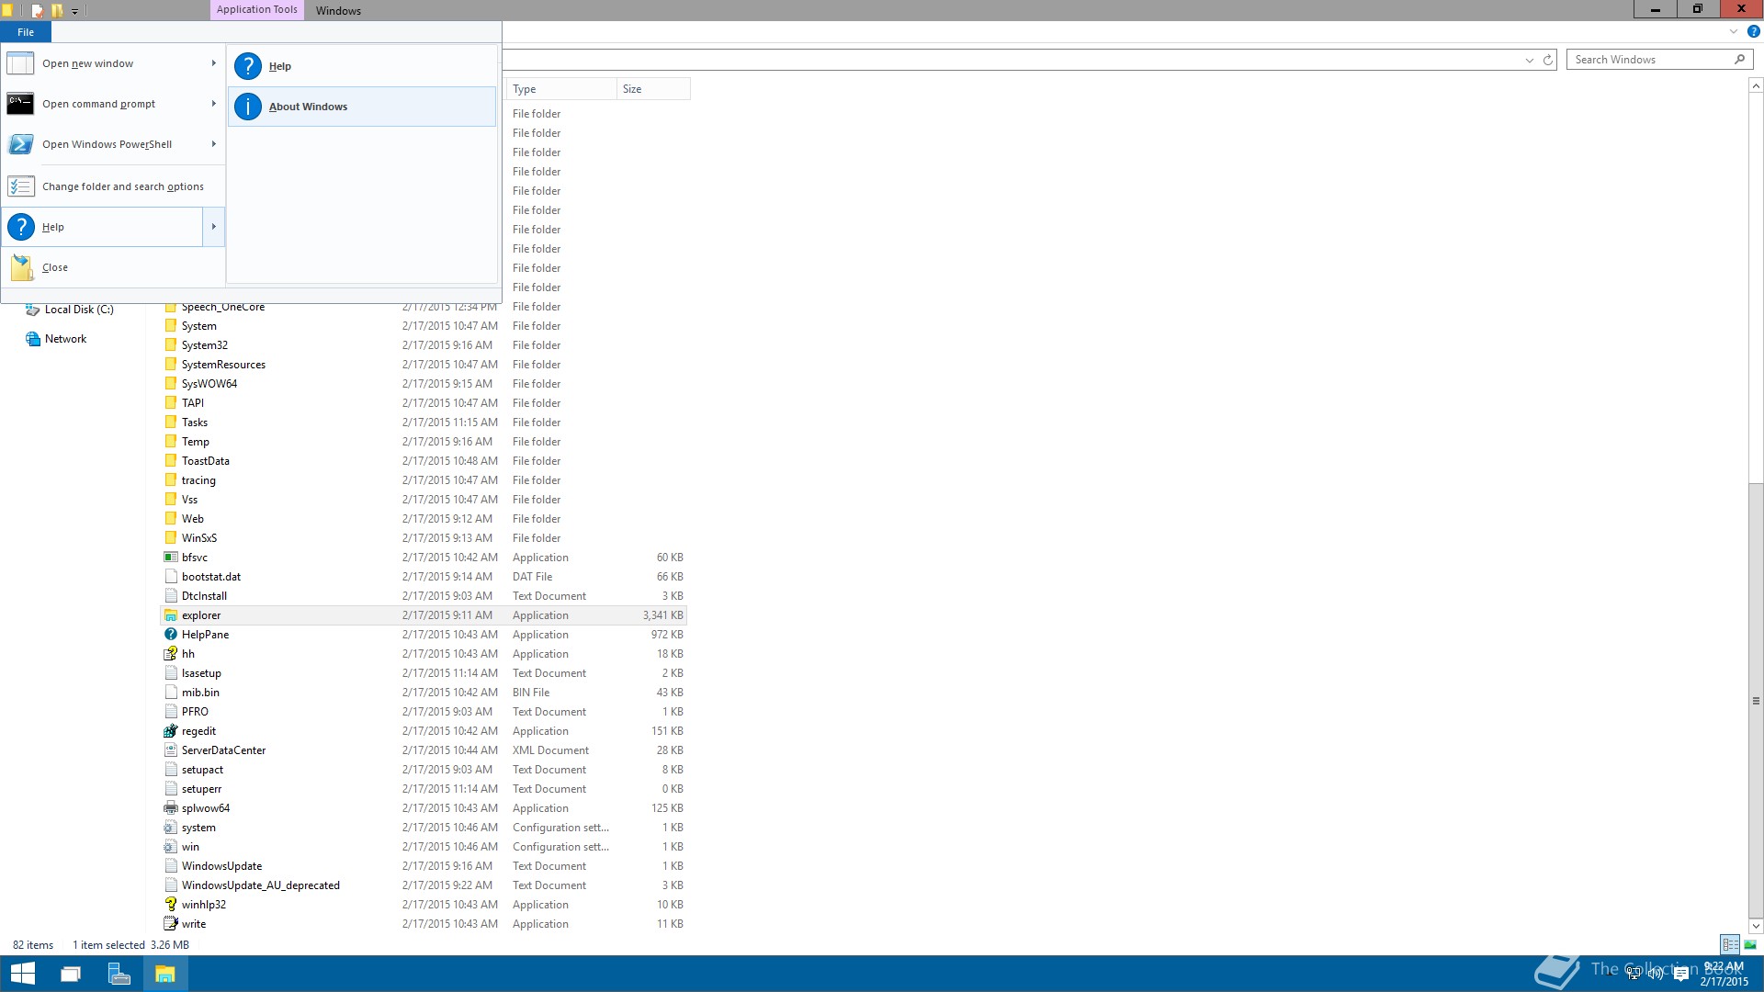The height and width of the screenshot is (992, 1764).
Task: Click the regedit file icon
Action: tap(170, 731)
